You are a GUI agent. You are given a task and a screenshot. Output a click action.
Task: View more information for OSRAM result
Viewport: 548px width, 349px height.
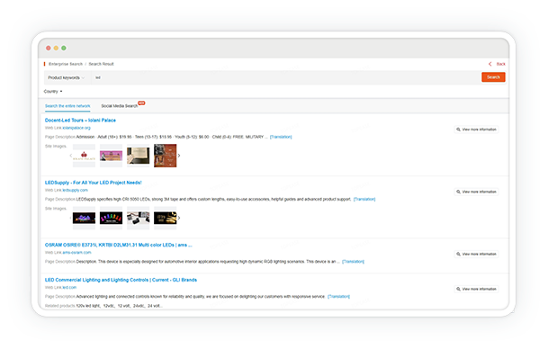click(476, 254)
